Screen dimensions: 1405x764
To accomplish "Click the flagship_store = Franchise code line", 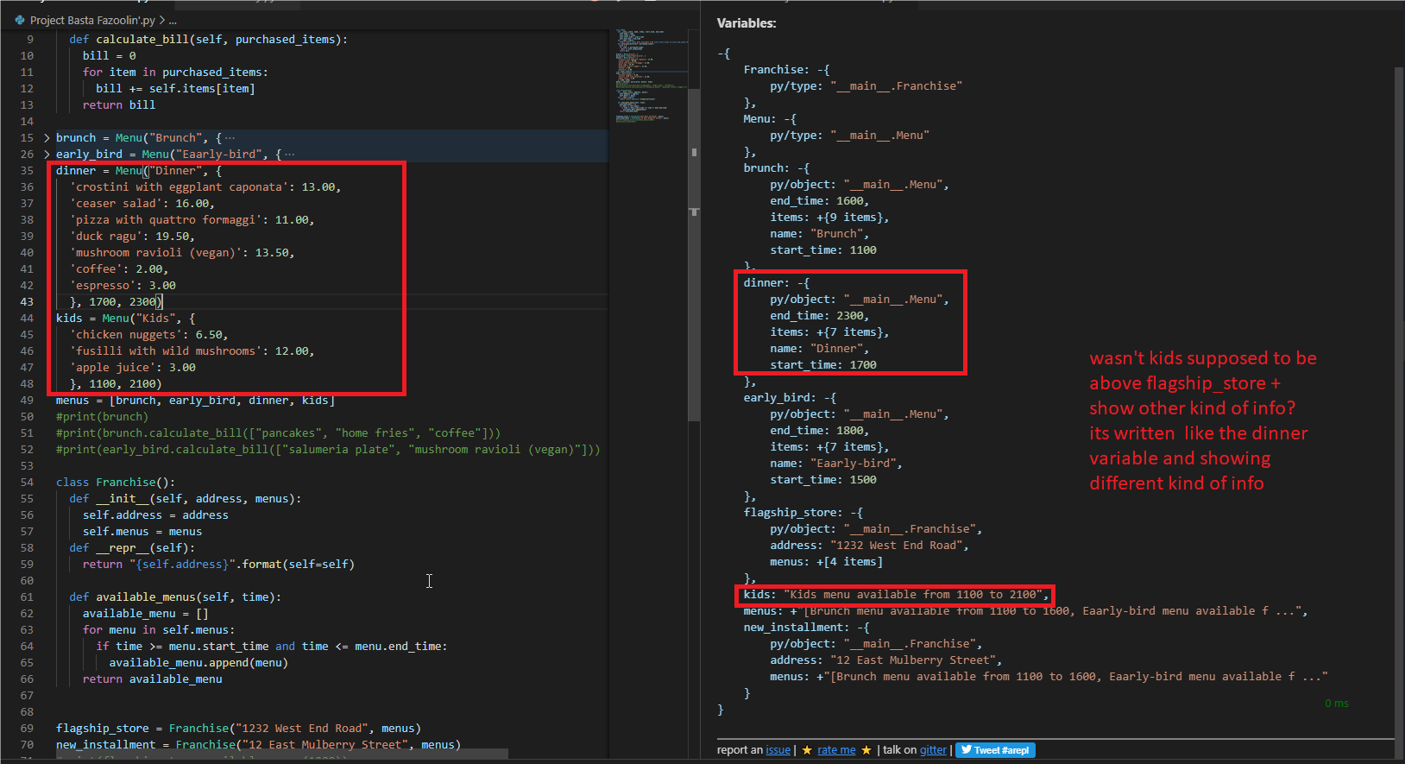I will click(x=238, y=729).
